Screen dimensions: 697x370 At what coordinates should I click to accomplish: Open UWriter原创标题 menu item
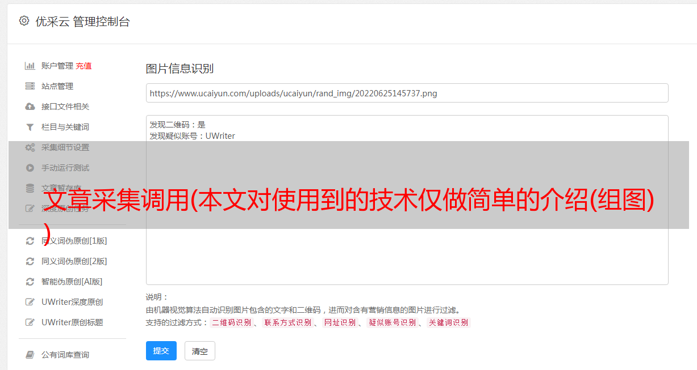click(x=72, y=322)
